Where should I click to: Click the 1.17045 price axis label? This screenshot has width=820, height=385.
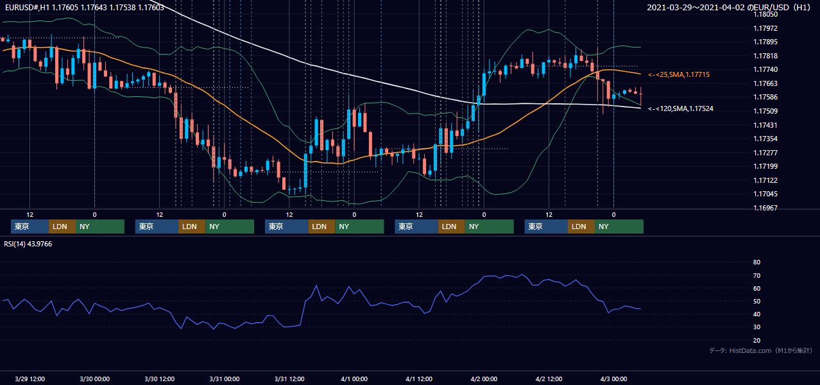(x=765, y=194)
